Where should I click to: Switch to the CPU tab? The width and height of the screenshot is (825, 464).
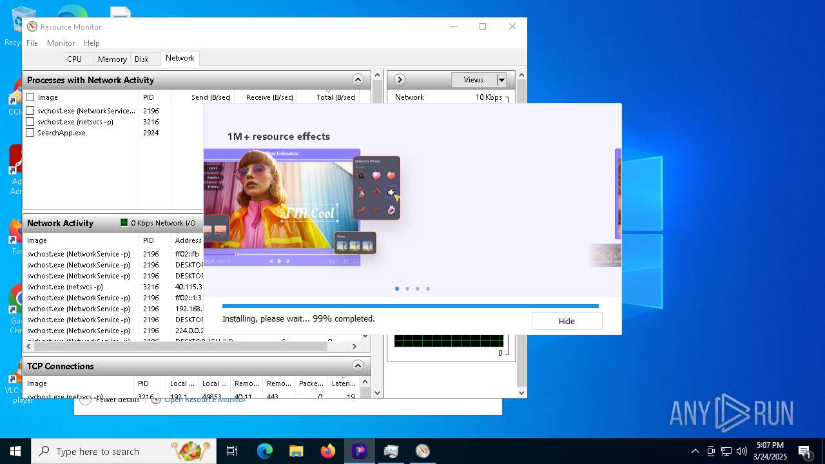pyautogui.click(x=75, y=59)
